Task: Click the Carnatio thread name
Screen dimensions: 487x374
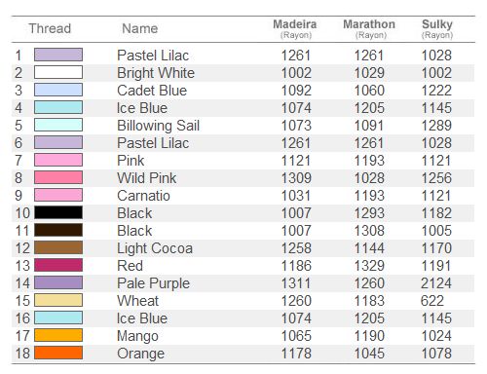Action: (143, 196)
